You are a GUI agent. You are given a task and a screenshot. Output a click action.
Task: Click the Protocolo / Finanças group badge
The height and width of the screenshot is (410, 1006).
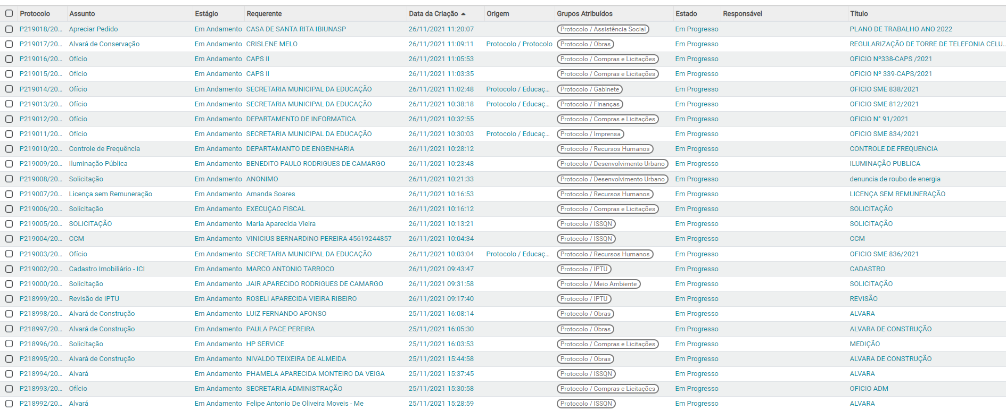(589, 104)
